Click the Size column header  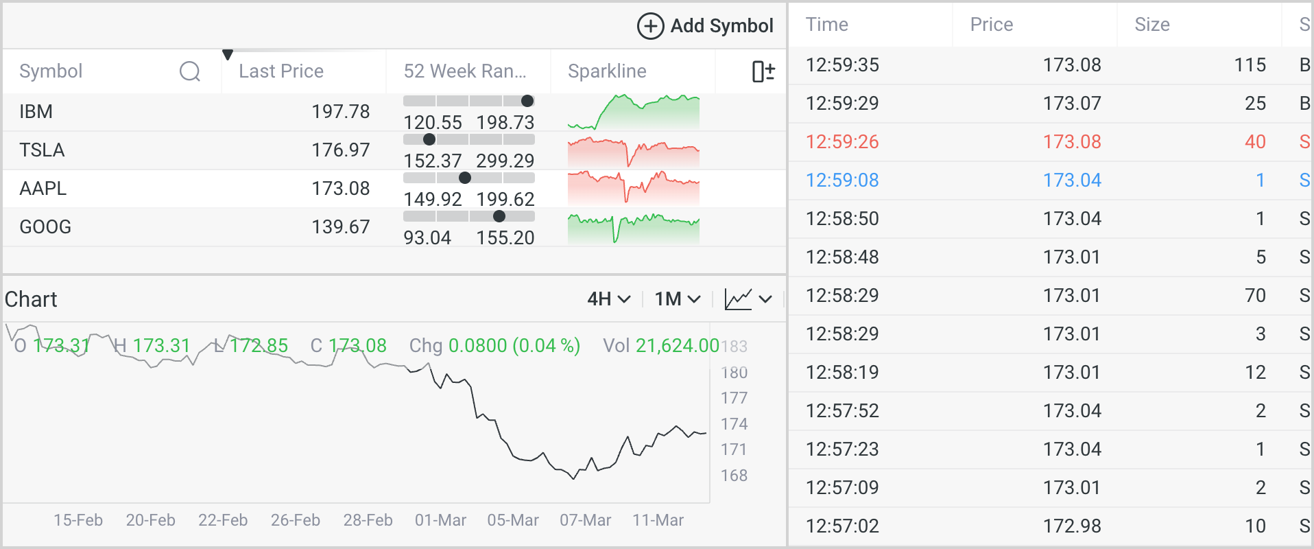tap(1152, 25)
